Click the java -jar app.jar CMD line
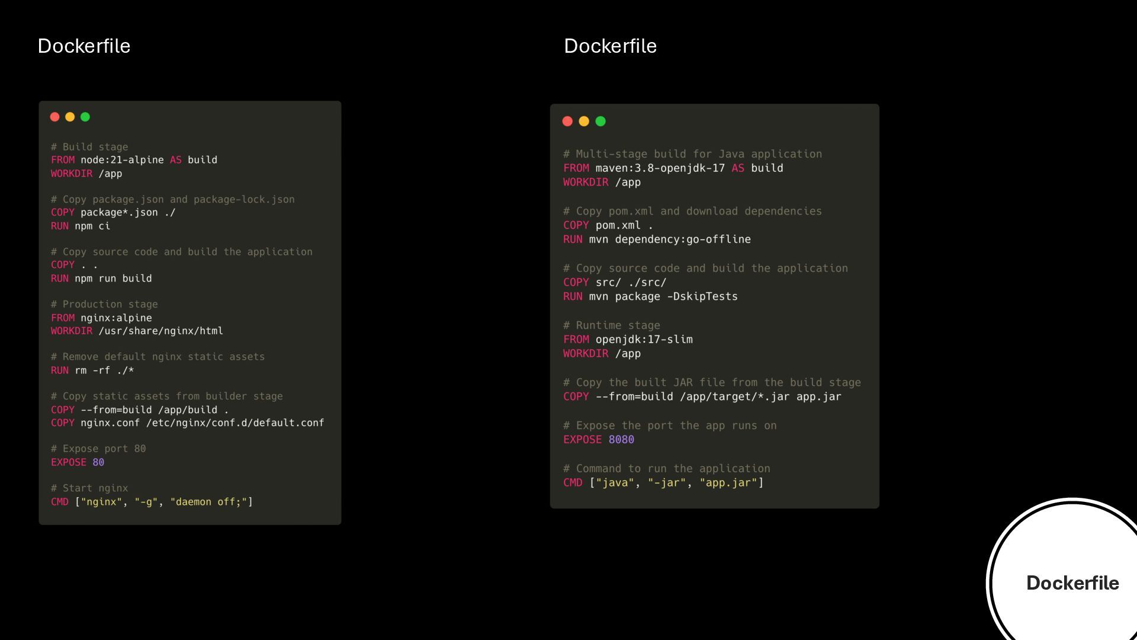Screen dimensions: 1137x640 (x=663, y=483)
